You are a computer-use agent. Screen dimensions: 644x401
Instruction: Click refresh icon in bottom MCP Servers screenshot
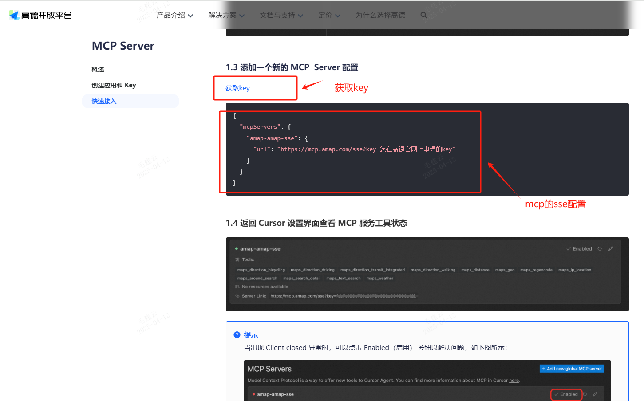coord(585,394)
